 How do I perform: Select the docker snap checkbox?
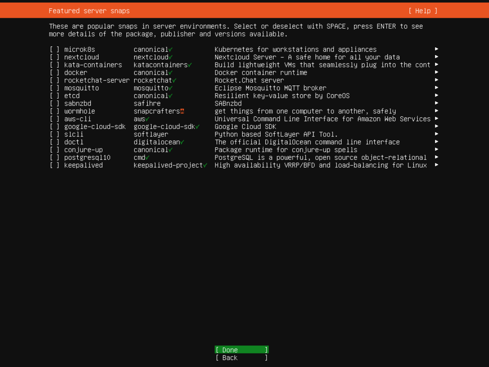[54, 73]
